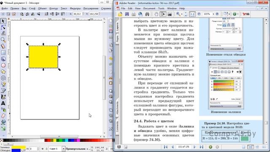Toggle Adobe Reader Fit Width view button
Screen dimensions: 270x152
click(192, 14)
